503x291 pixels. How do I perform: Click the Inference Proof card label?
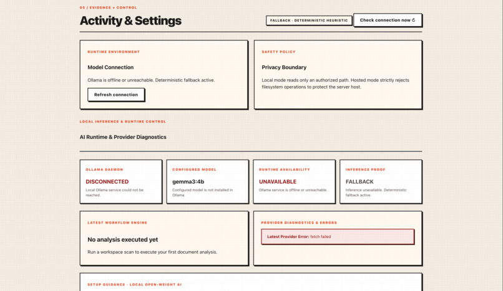[365, 169]
